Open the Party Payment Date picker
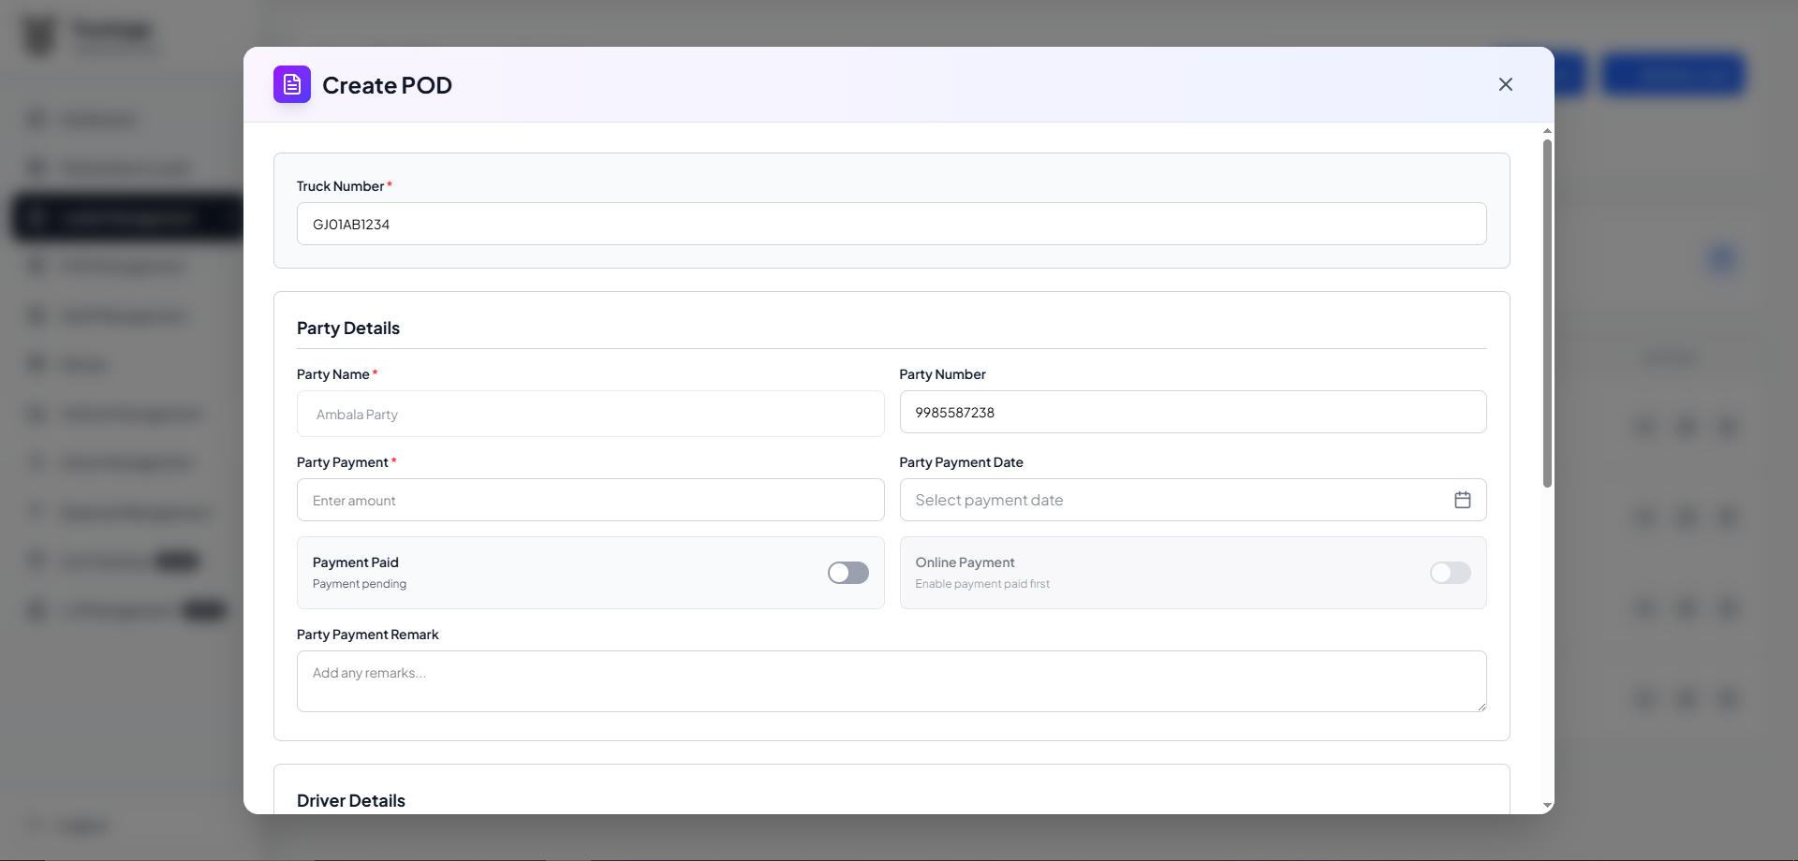 pyautogui.click(x=1193, y=500)
